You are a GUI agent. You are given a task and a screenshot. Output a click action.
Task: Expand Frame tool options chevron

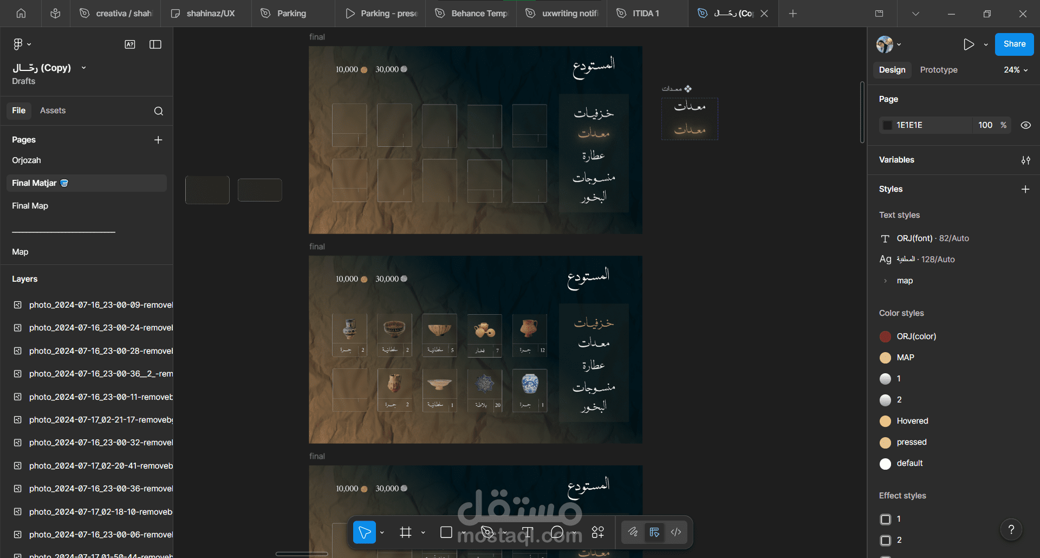[x=423, y=533]
